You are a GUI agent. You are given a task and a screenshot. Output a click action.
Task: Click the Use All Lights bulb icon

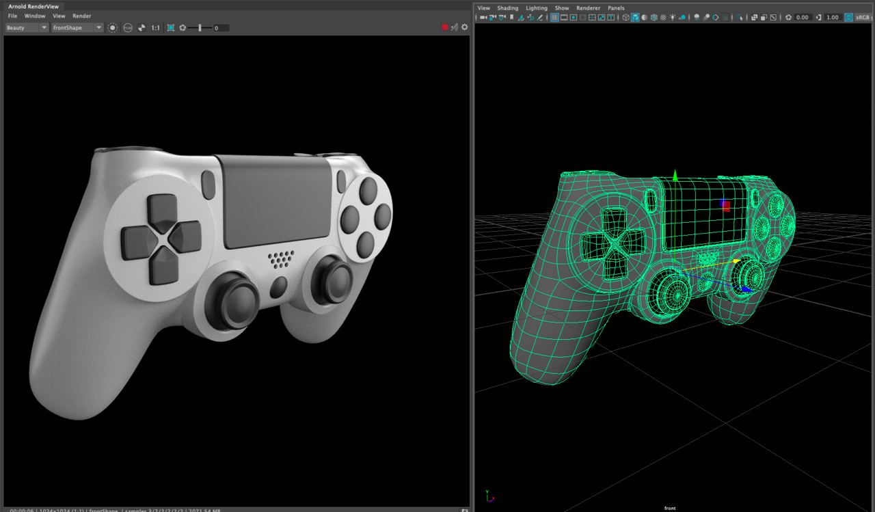[x=672, y=17]
